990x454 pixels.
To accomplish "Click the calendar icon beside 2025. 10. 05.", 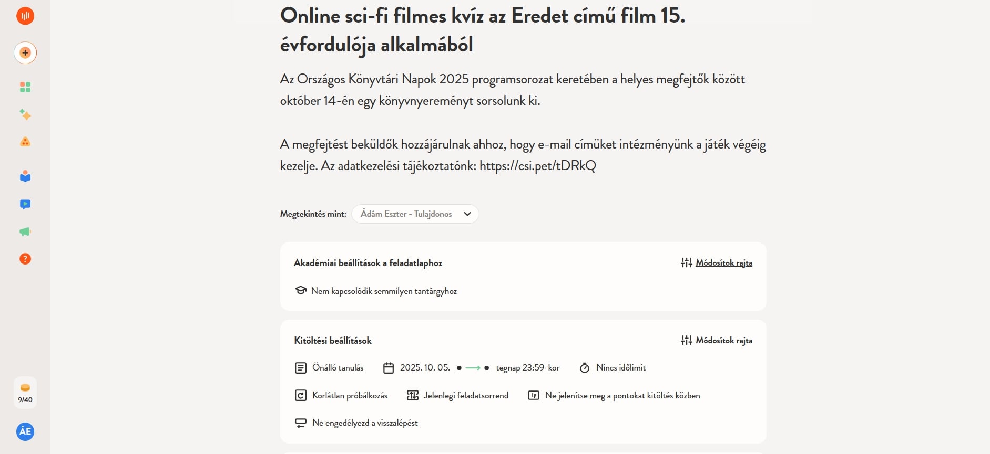I will pyautogui.click(x=389, y=368).
